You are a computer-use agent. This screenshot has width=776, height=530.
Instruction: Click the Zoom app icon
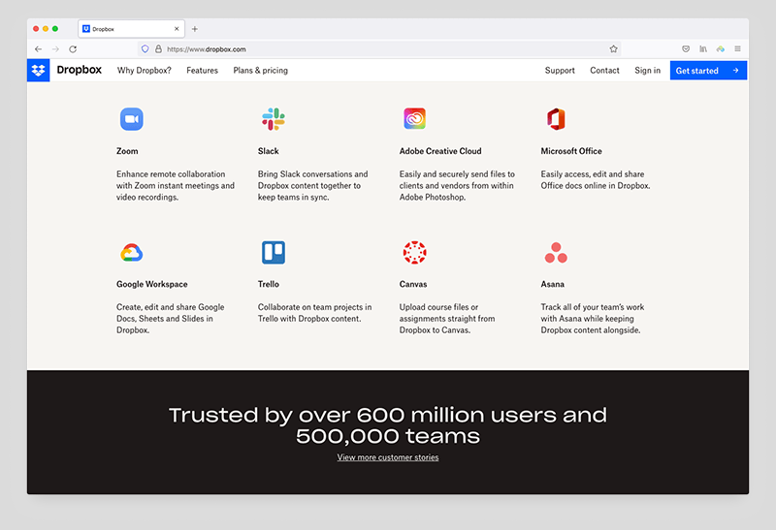coord(132,119)
